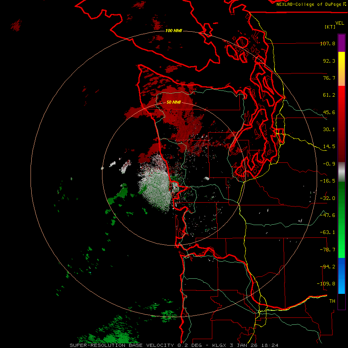Select the -109.8 legend value
This screenshot has height=348, width=348.
326,284
